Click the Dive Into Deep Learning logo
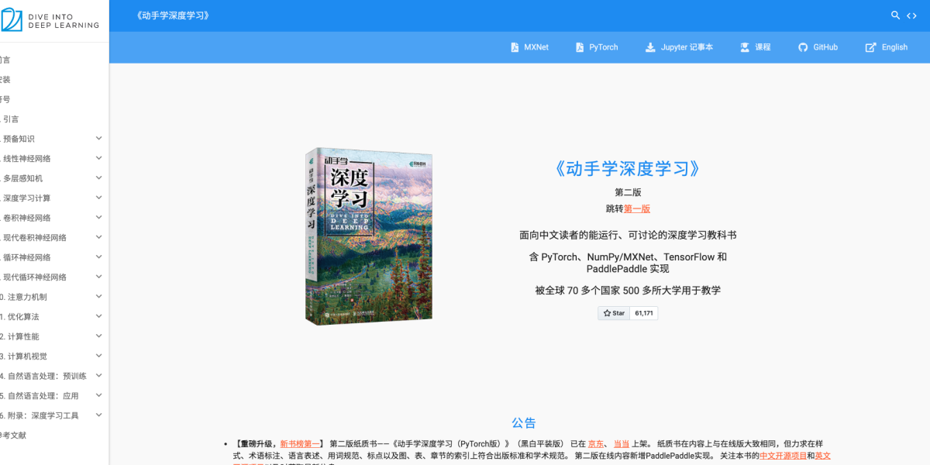Viewport: 930px width, 465px height. 52,19
